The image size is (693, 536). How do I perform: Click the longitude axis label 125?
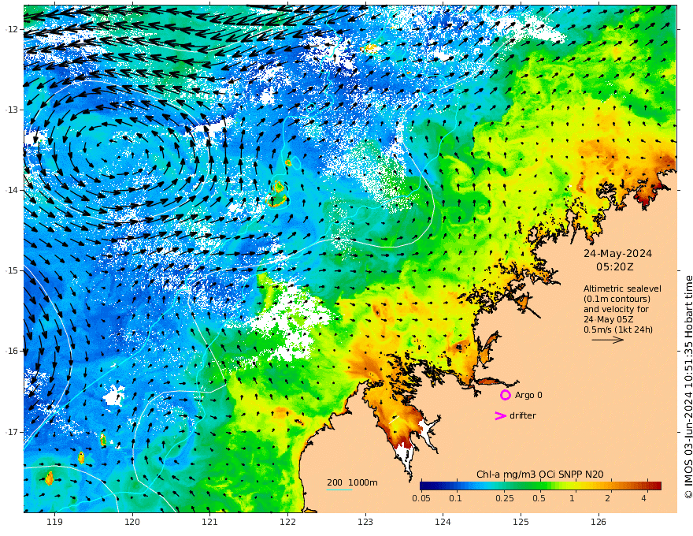[x=521, y=523]
